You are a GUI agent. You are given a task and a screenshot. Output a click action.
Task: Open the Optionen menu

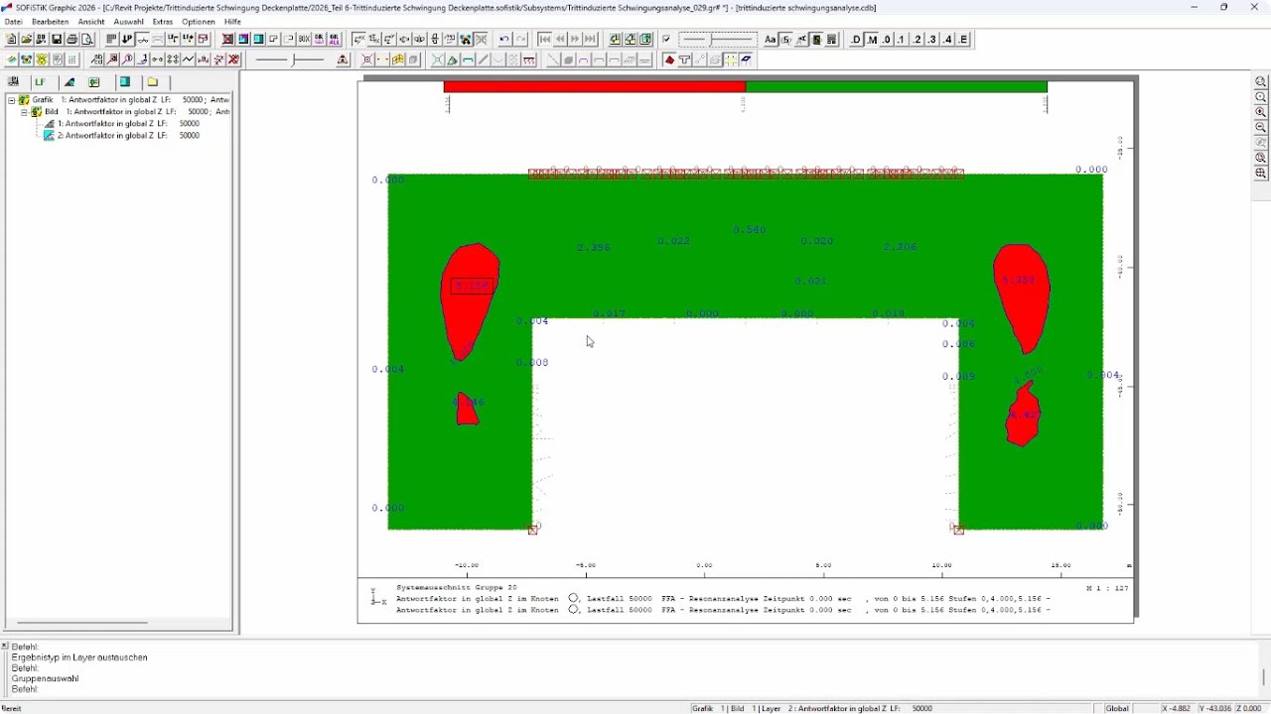(x=199, y=22)
